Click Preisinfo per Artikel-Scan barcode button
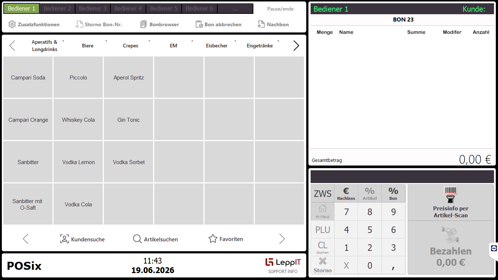Screen dimensions: 498x280 (451, 202)
